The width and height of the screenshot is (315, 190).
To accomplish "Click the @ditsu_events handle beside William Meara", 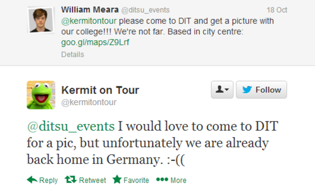I will [145, 10].
